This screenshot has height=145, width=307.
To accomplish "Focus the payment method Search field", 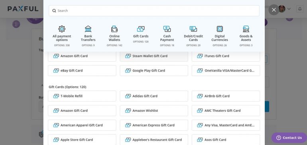I will point(154,11).
